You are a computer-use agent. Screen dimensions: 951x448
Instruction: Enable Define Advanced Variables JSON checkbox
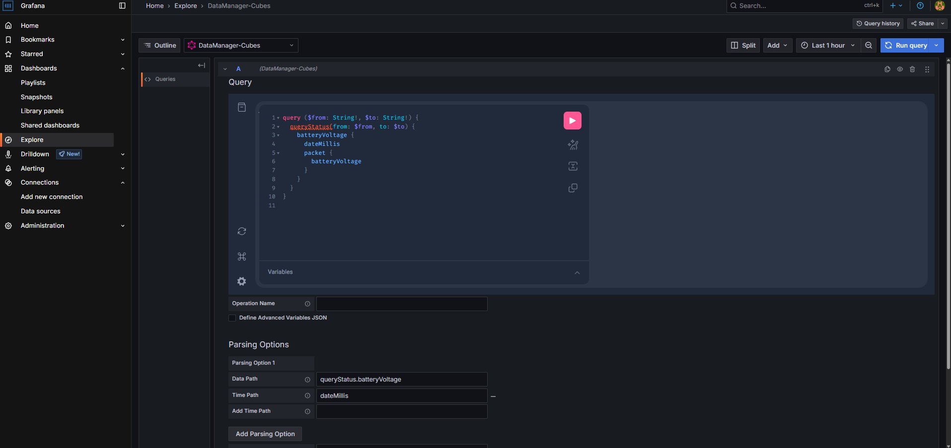click(x=232, y=318)
